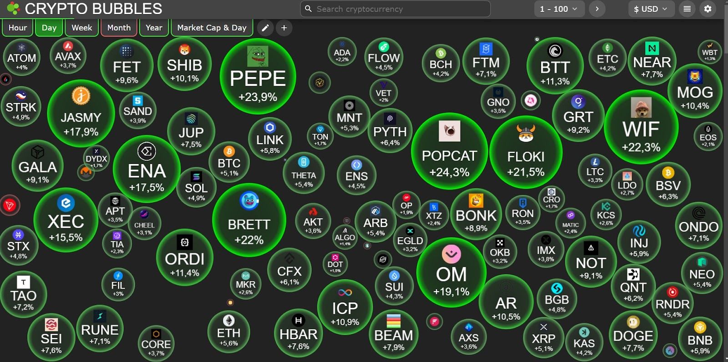Select the JUP bubble
This screenshot has height=362, width=728.
coord(191,132)
